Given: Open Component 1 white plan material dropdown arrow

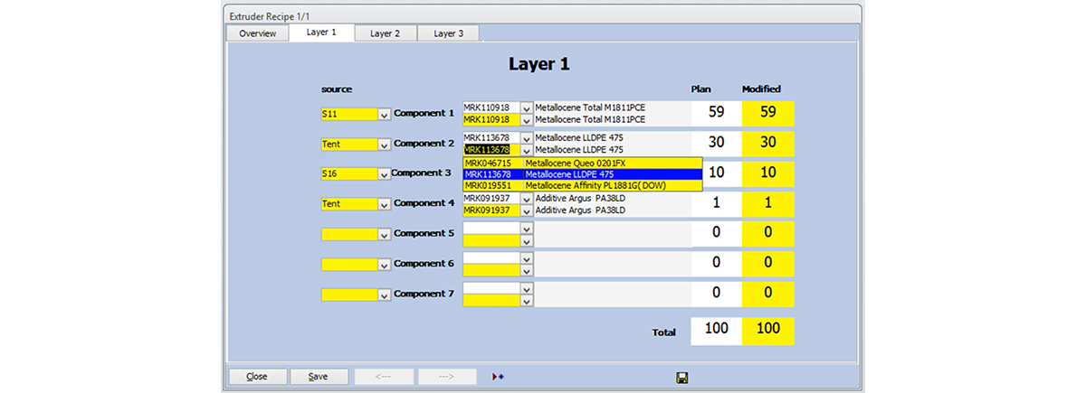Looking at the screenshot, I should [x=528, y=108].
